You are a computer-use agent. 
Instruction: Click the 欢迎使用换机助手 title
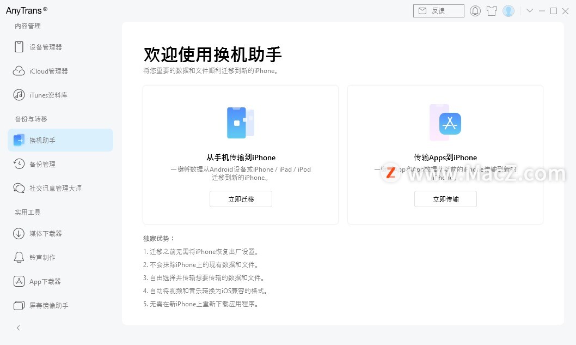212,55
